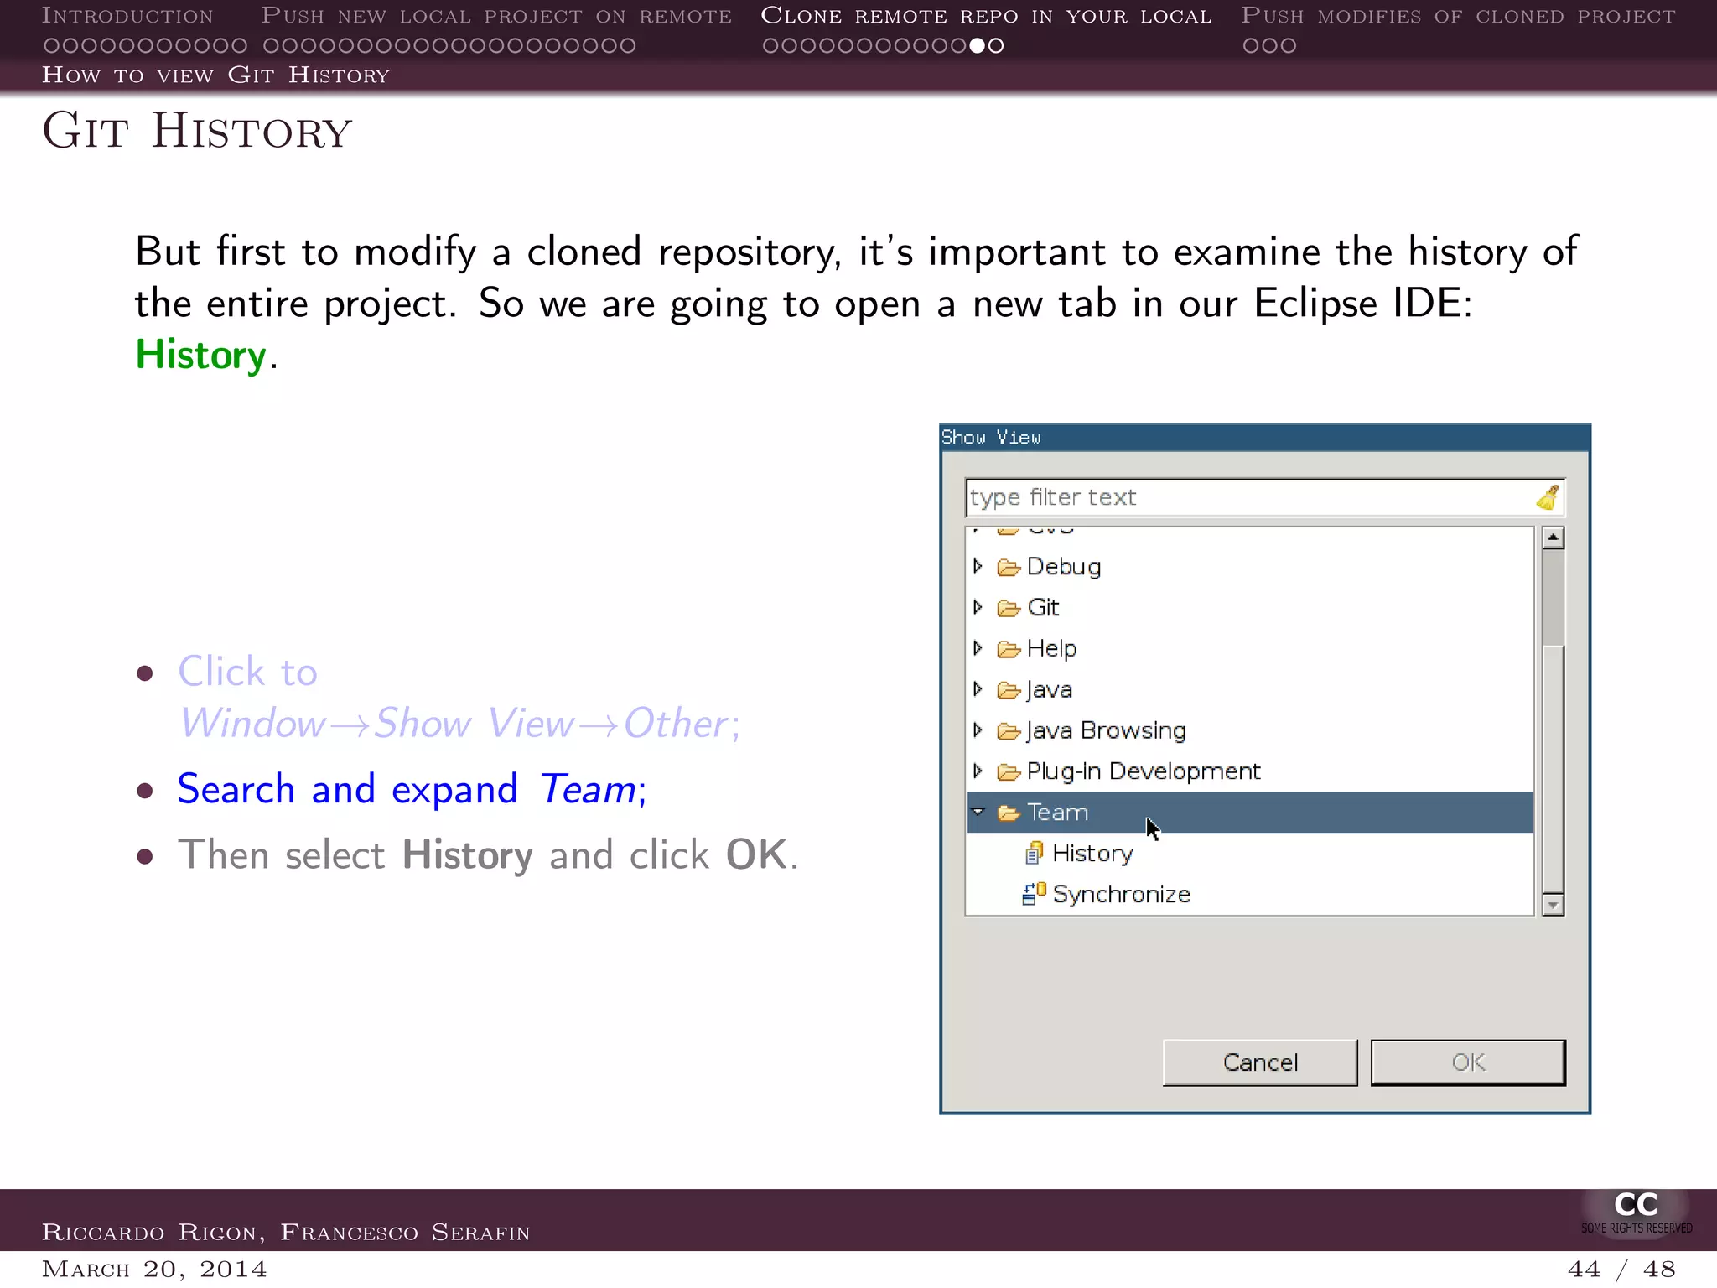Click the Show View dialog title bar
1717x1288 pixels.
1265,438
